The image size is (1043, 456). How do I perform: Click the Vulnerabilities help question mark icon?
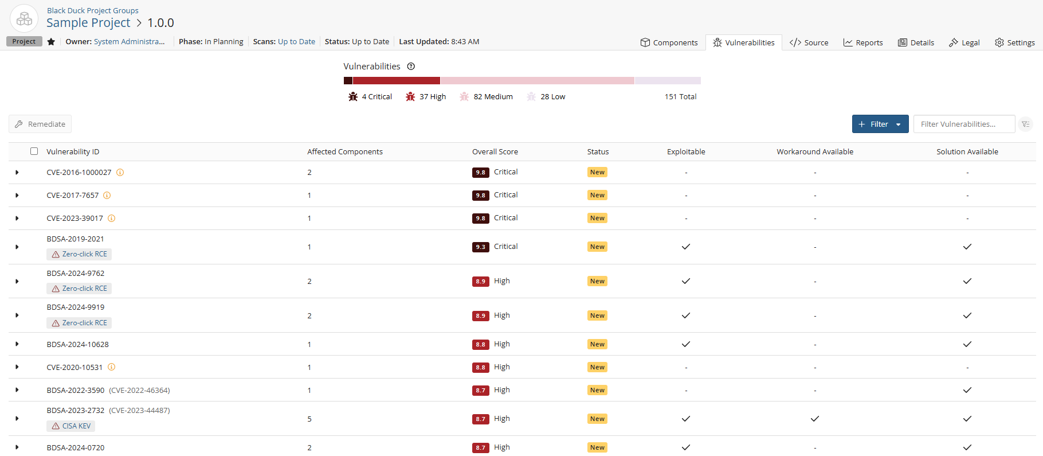click(x=411, y=67)
